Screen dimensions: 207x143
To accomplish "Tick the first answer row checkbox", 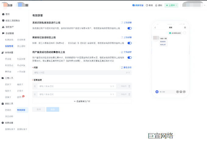I will [119, 86].
